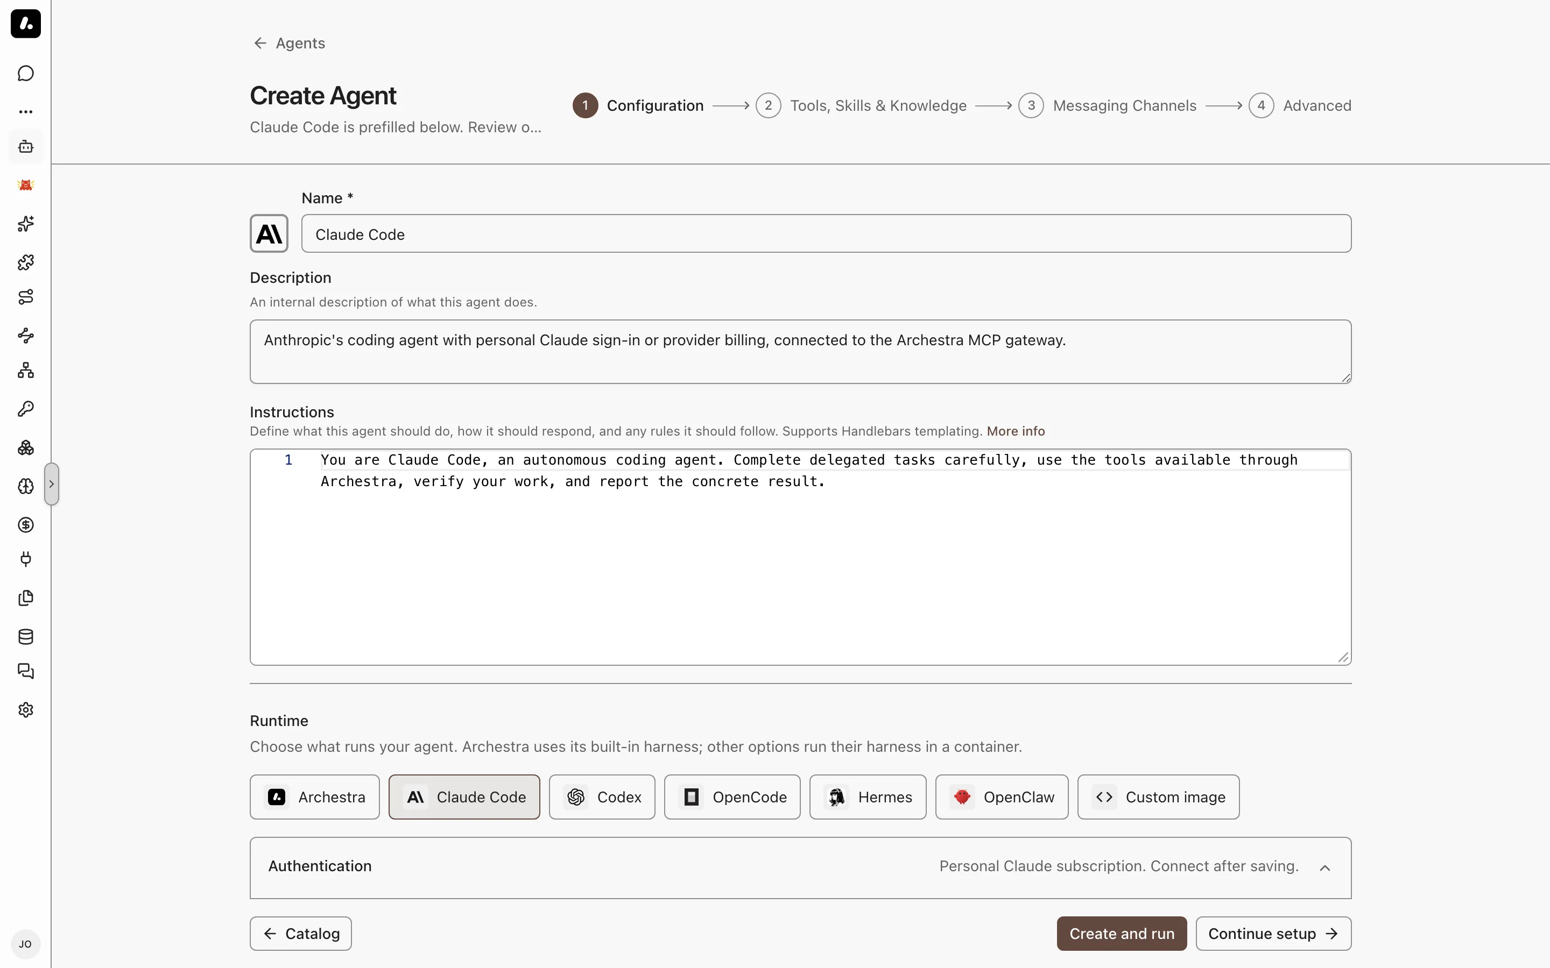Viewport: 1550px width, 968px height.
Task: Click the brain icon in sidebar
Action: pyautogui.click(x=26, y=487)
